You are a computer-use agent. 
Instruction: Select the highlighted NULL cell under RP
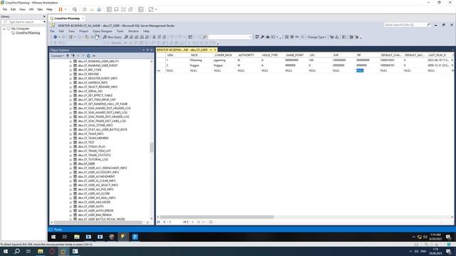point(360,70)
